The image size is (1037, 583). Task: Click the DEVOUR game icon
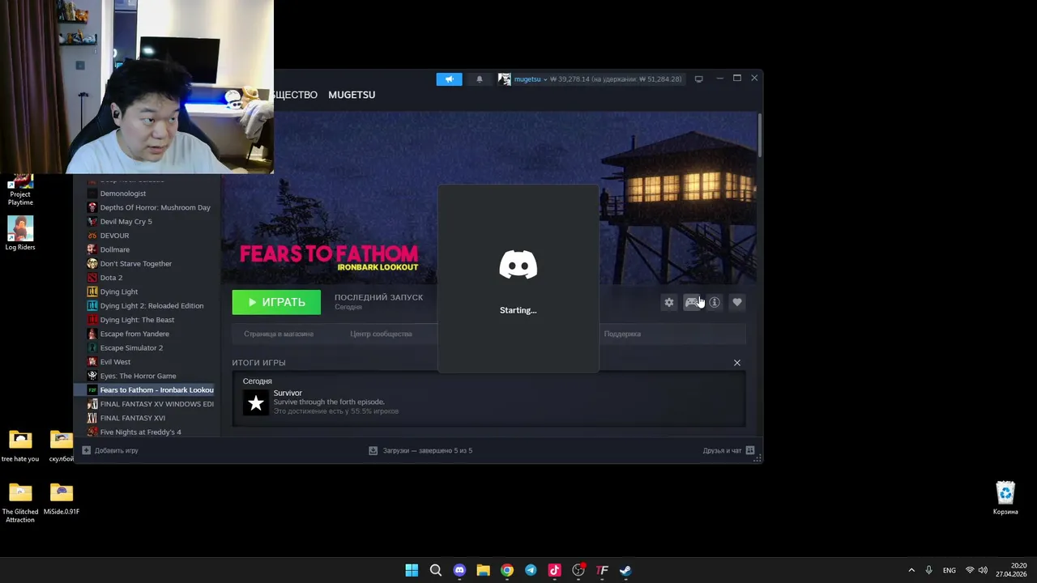(x=92, y=236)
